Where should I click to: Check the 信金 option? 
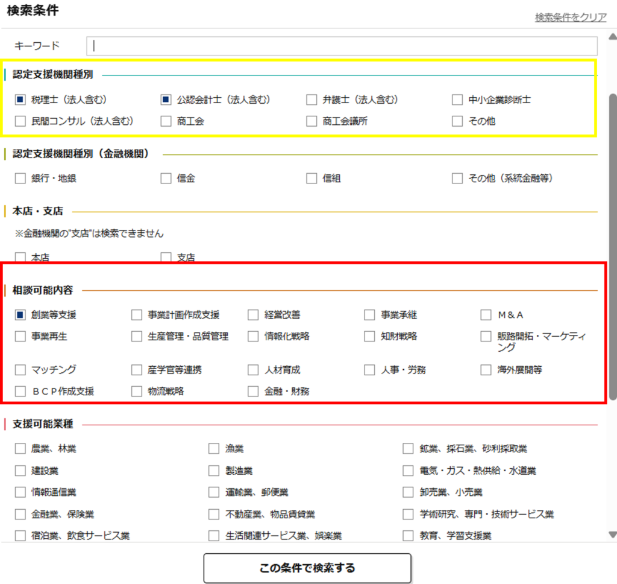click(166, 178)
